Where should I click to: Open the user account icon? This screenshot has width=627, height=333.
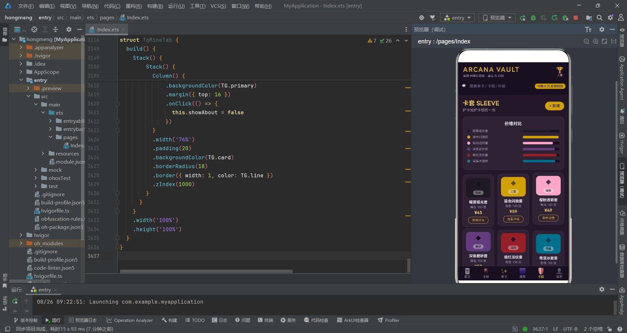click(621, 18)
